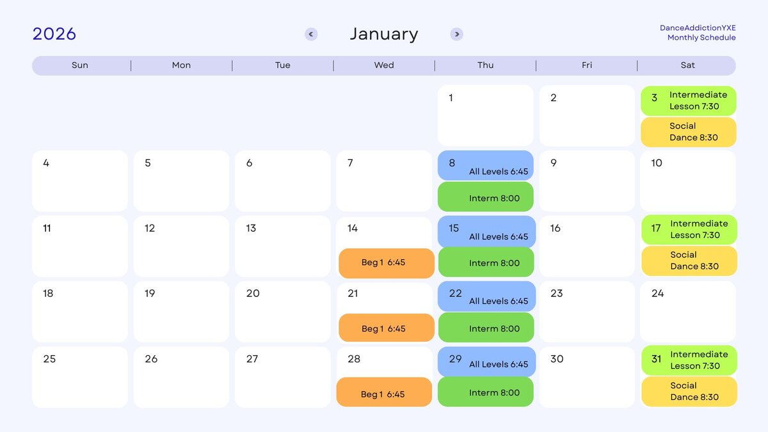Screen dimensions: 768x432
Task: Click the January 24 day cell
Action: point(688,312)
